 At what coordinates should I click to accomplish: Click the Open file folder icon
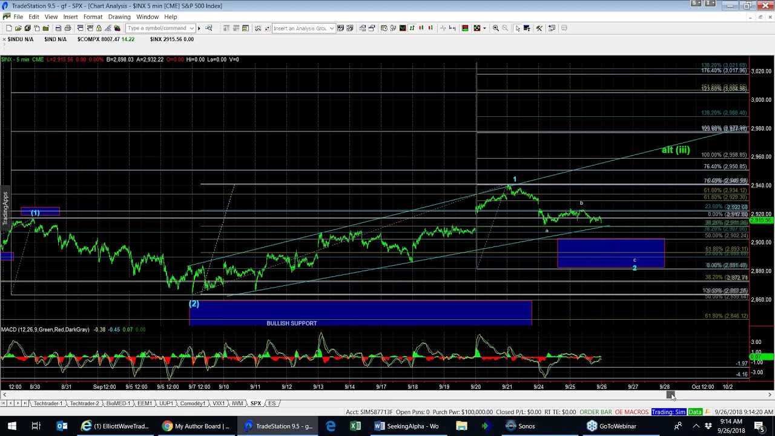pos(18,28)
